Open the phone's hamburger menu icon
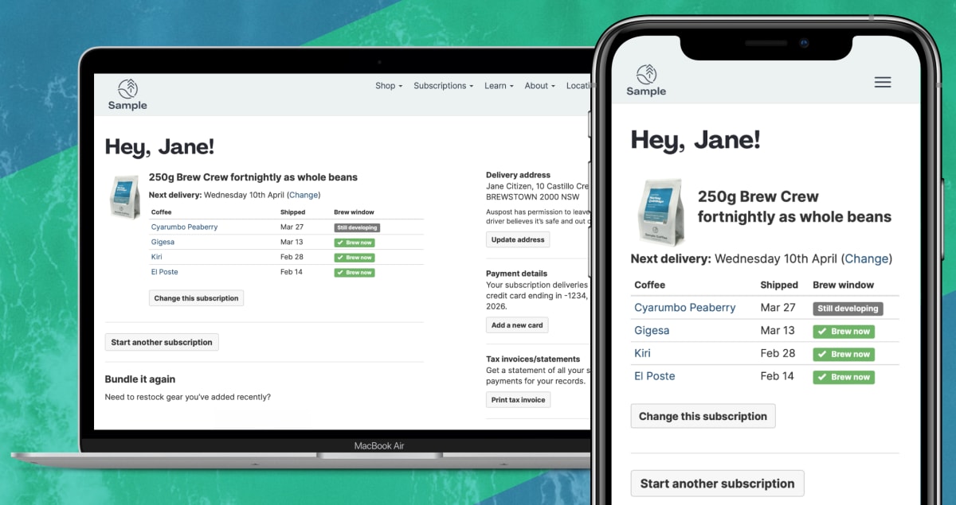This screenshot has width=956, height=505. pos(883,82)
